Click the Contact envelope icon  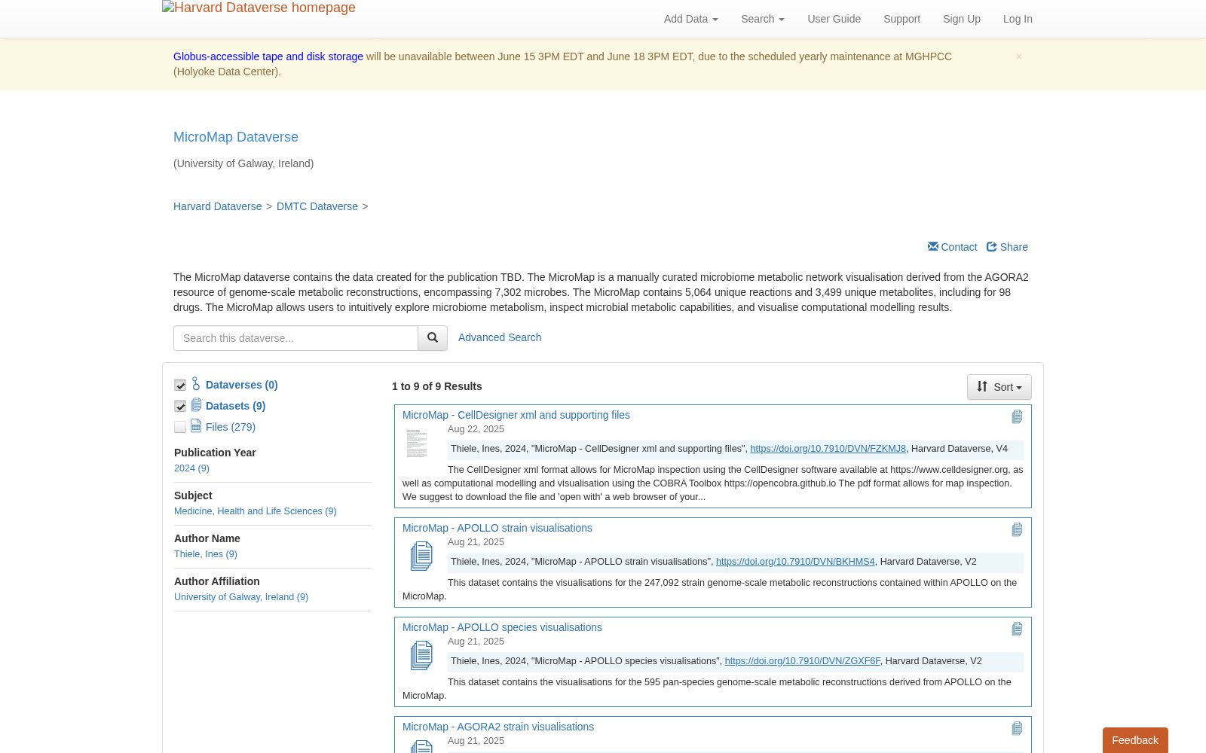933,246
